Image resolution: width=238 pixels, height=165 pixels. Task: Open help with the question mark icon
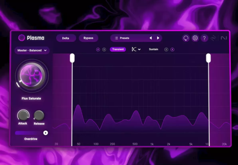(x=204, y=38)
